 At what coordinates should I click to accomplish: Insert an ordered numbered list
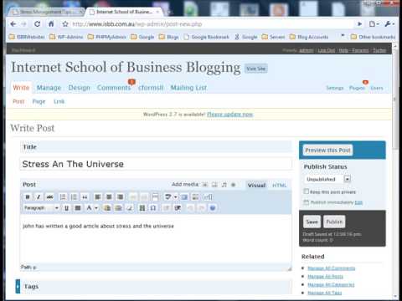pos(74,197)
